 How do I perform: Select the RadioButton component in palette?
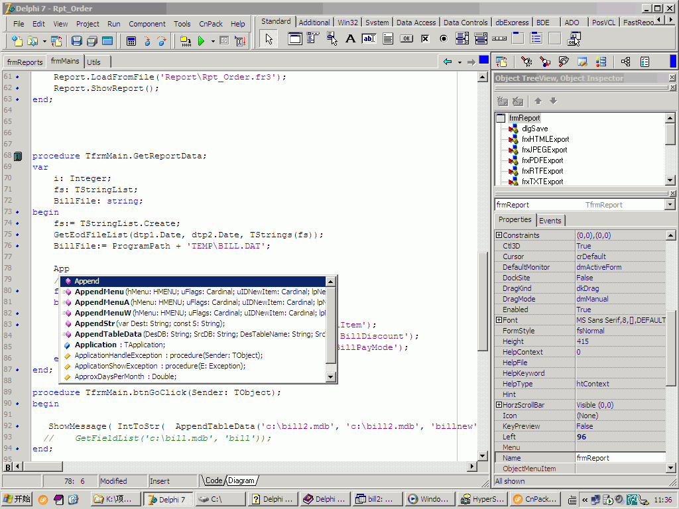click(x=444, y=38)
